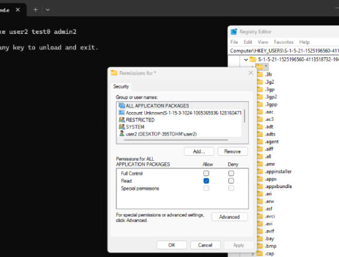Check Allow for Full Control
Image resolution: width=339 pixels, height=257 pixels.
206,173
